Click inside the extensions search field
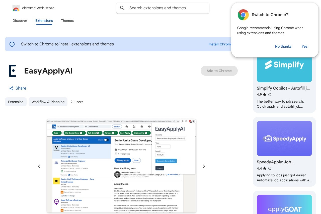 (x=163, y=8)
